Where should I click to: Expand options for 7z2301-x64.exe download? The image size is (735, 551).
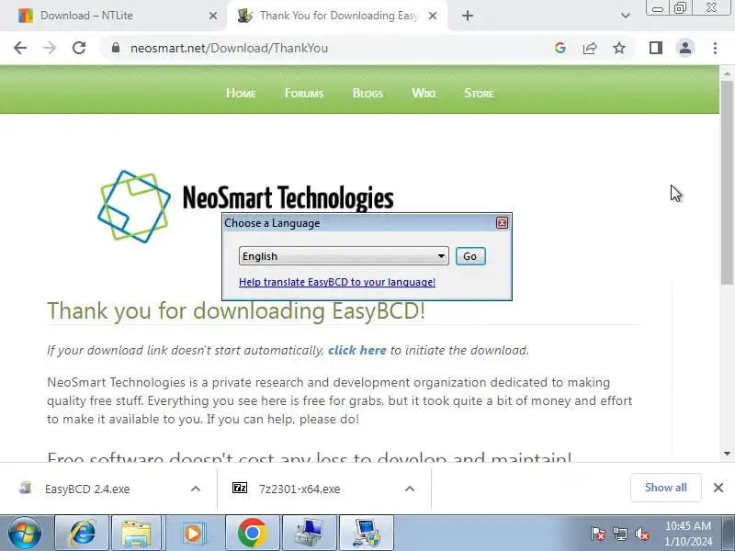tap(410, 489)
